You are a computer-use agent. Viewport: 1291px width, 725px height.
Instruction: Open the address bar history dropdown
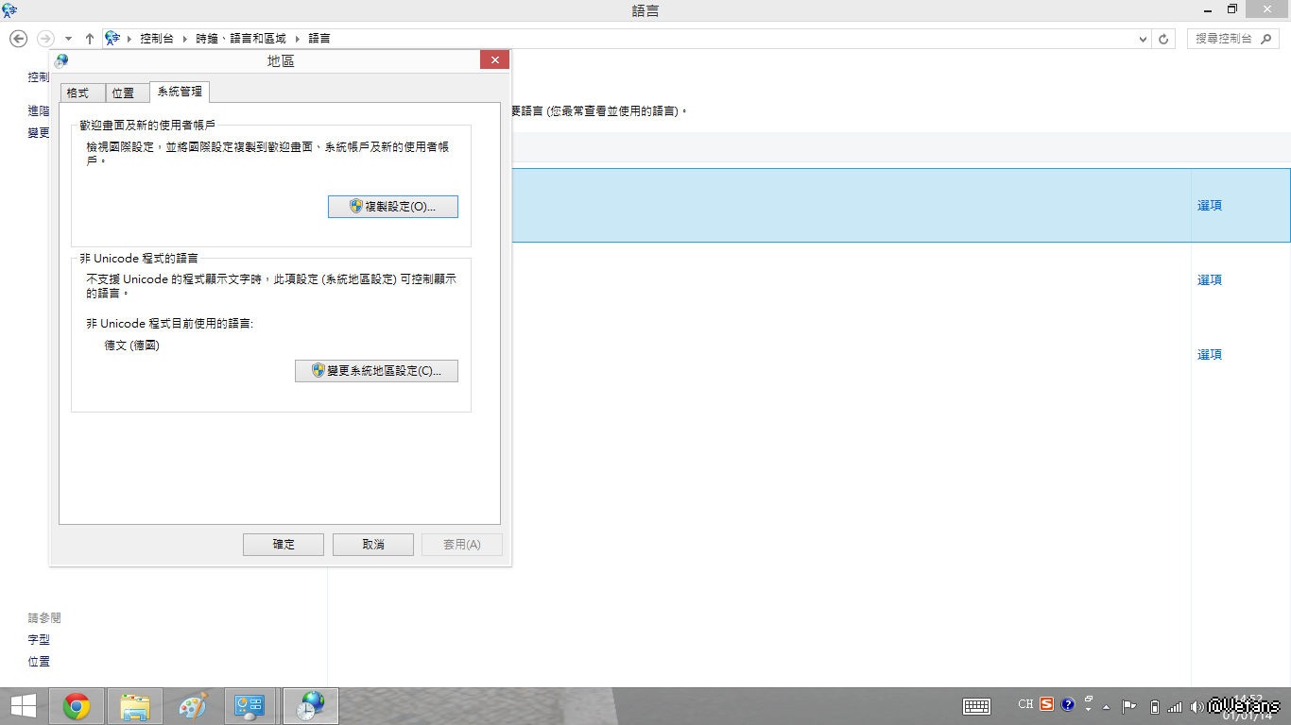click(x=1143, y=39)
